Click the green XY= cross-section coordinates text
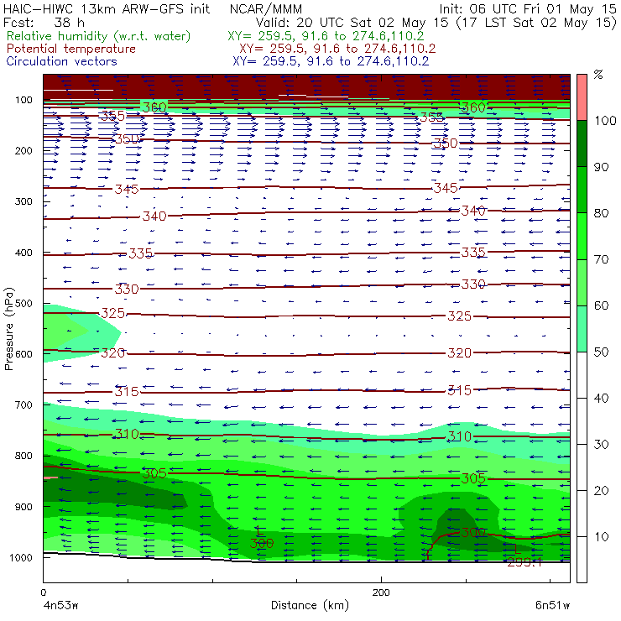 coord(326,36)
